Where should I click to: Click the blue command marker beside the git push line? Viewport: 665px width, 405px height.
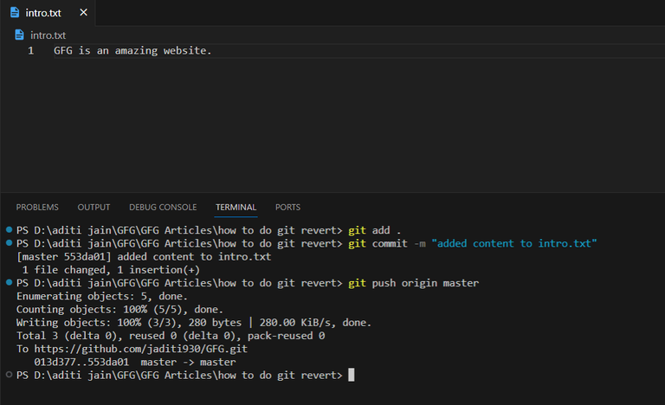(x=9, y=283)
